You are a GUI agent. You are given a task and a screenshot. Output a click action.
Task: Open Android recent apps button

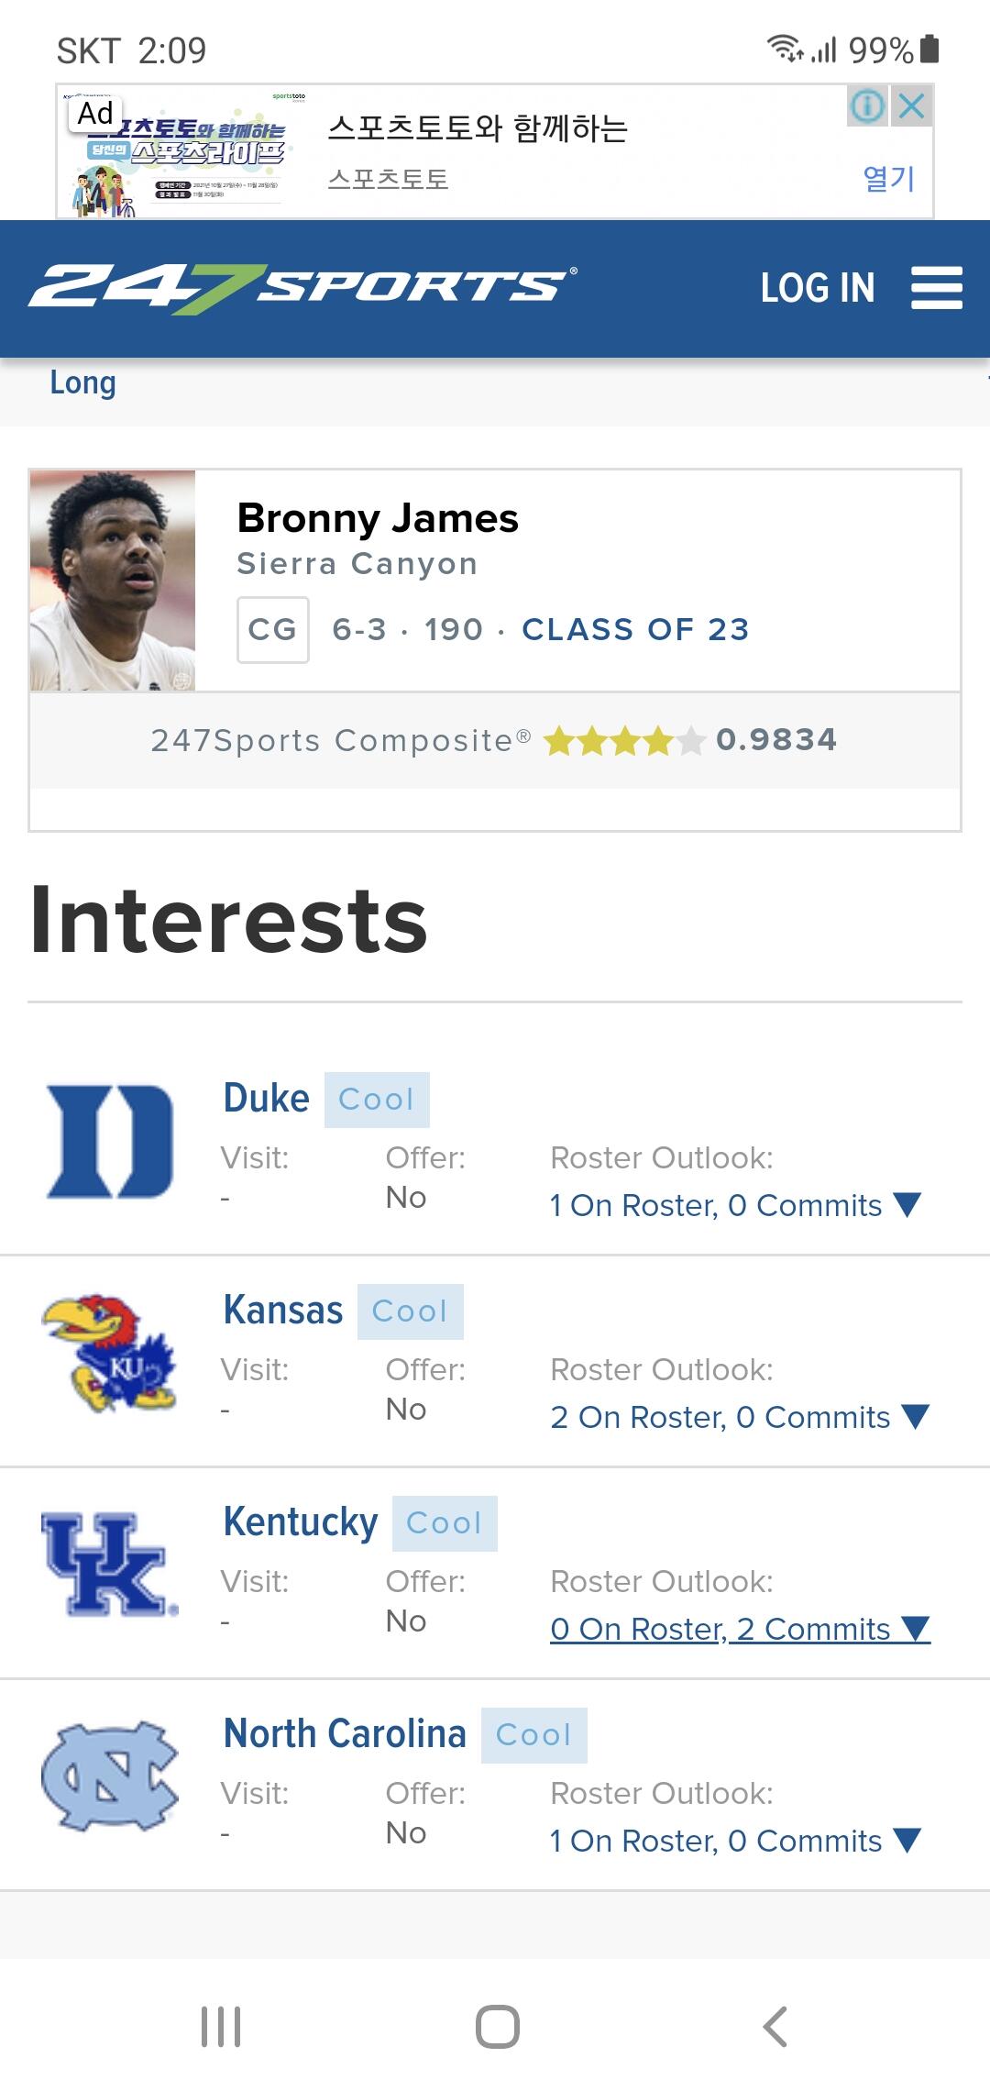(221, 2026)
